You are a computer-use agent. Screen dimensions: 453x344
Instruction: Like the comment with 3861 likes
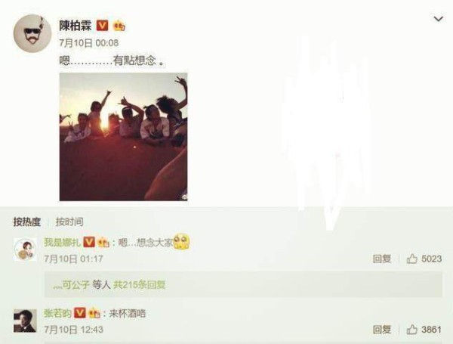(424, 330)
